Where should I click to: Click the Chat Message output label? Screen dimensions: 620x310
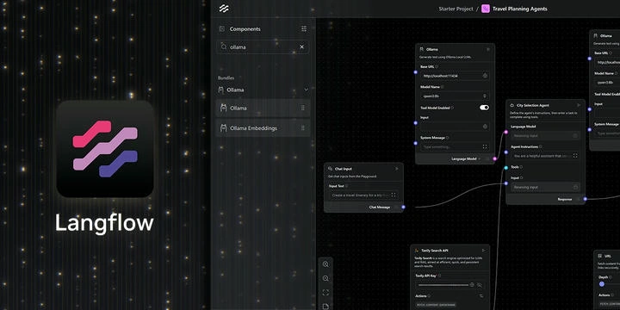tap(379, 207)
